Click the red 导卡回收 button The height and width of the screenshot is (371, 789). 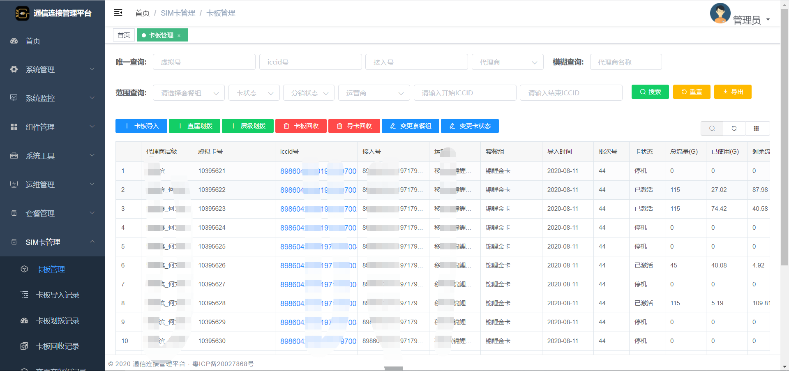354,126
